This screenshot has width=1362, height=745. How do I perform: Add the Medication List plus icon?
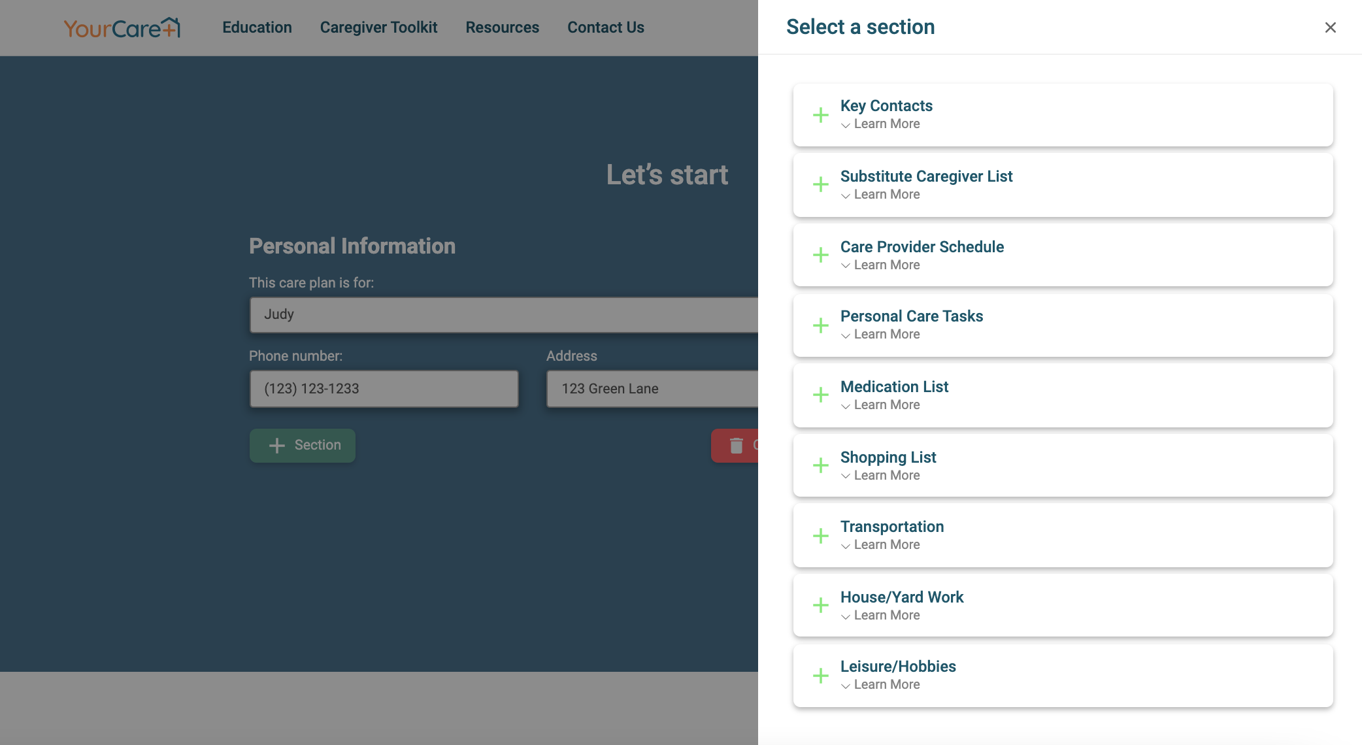pyautogui.click(x=820, y=395)
